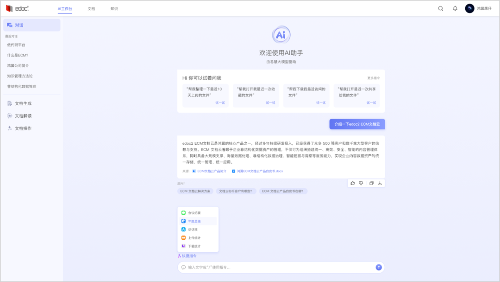Screen dimensions: 500x282
Task: Copy the AI response about ECM文档云
Action: tap(371, 183)
